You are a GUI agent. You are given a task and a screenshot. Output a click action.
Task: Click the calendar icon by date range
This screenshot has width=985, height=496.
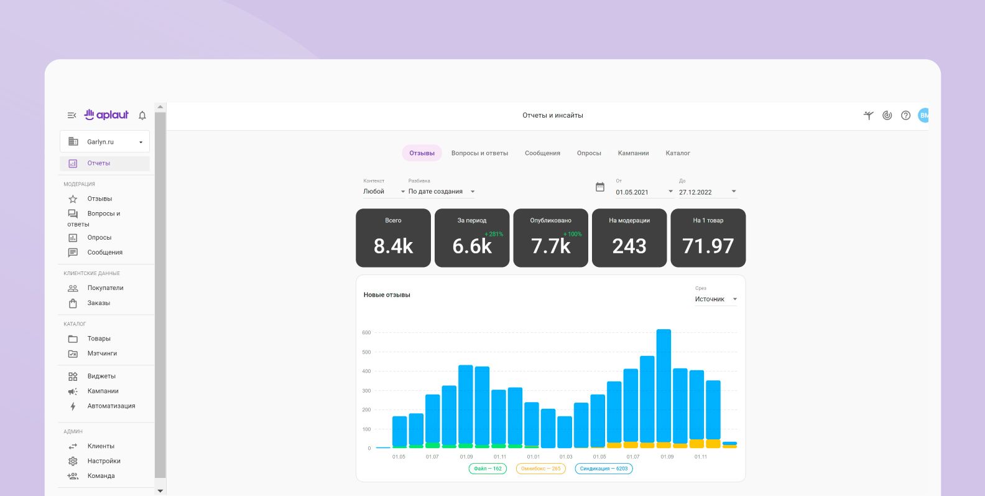click(600, 187)
